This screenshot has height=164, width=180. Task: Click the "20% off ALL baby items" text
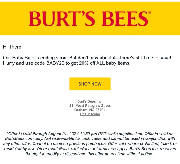coord(105,63)
